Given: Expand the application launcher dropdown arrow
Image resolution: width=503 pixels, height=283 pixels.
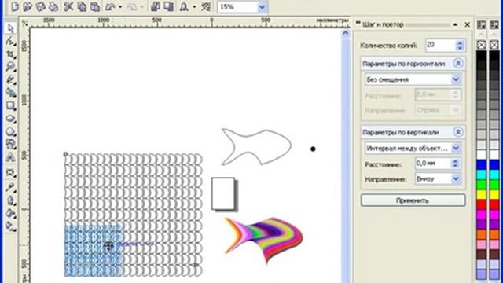Looking at the screenshot, I should (x=194, y=7).
